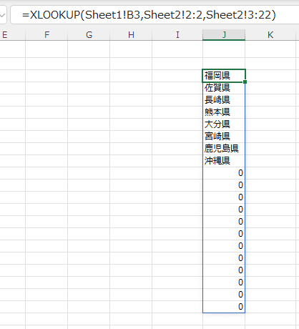Screen dimensions: 299x329
Task: Select the first 0 cell below 沖縄県
Action: [224, 173]
